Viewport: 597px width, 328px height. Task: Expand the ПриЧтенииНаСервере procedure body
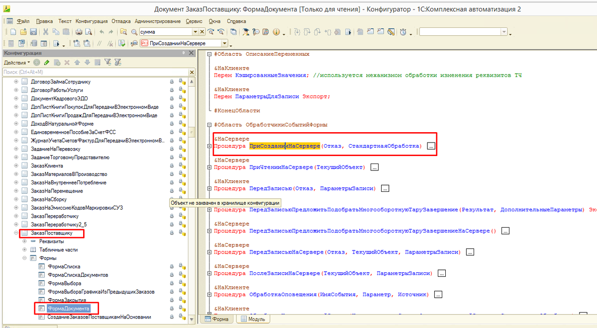[x=209, y=167]
